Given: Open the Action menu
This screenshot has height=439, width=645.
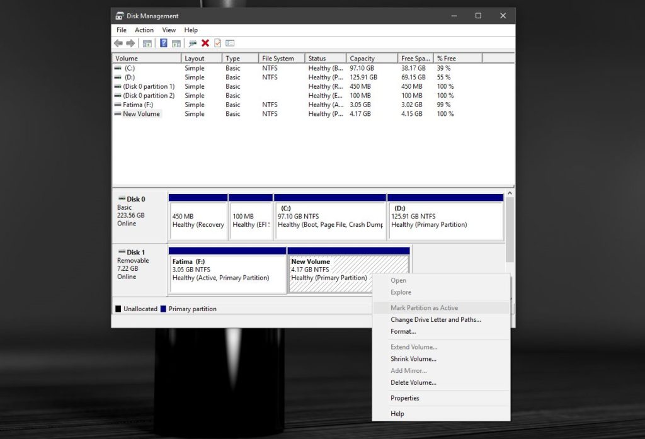Looking at the screenshot, I should click(x=144, y=30).
